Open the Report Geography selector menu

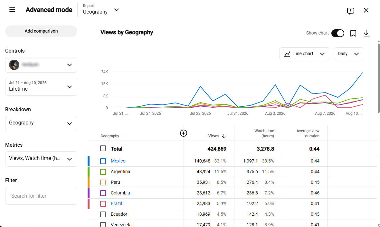pyautogui.click(x=101, y=10)
